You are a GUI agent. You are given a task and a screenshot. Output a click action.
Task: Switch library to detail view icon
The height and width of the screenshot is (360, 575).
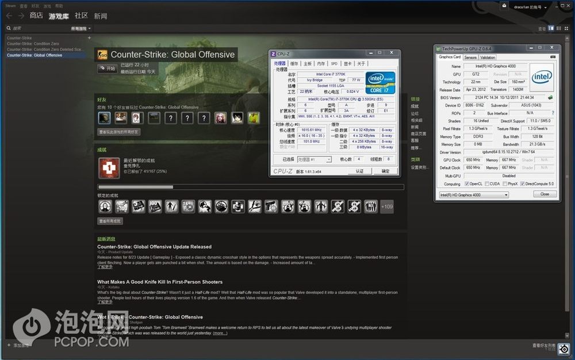(551, 28)
